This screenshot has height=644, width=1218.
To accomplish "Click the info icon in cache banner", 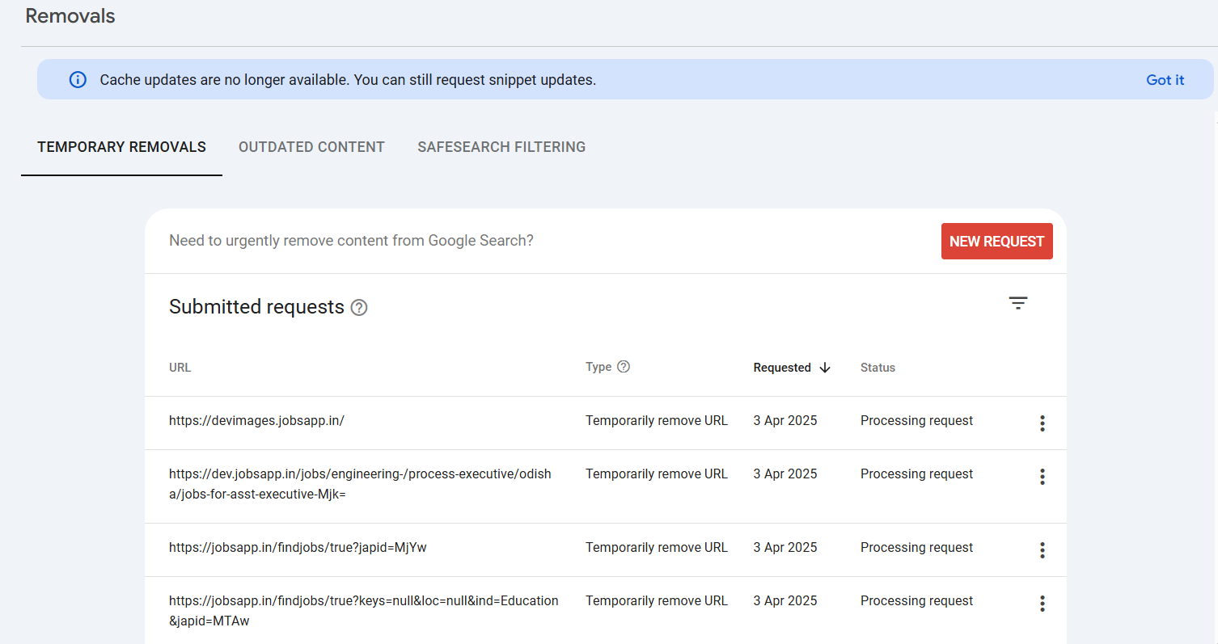I will click(x=78, y=80).
